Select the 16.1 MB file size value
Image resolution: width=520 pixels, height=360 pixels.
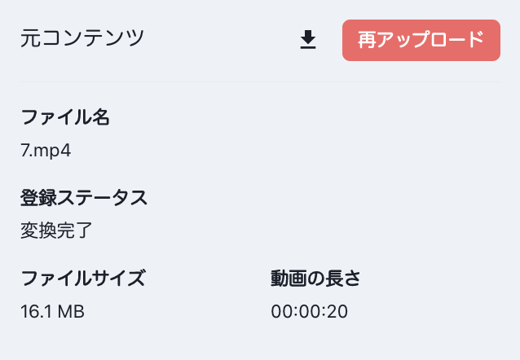[53, 311]
